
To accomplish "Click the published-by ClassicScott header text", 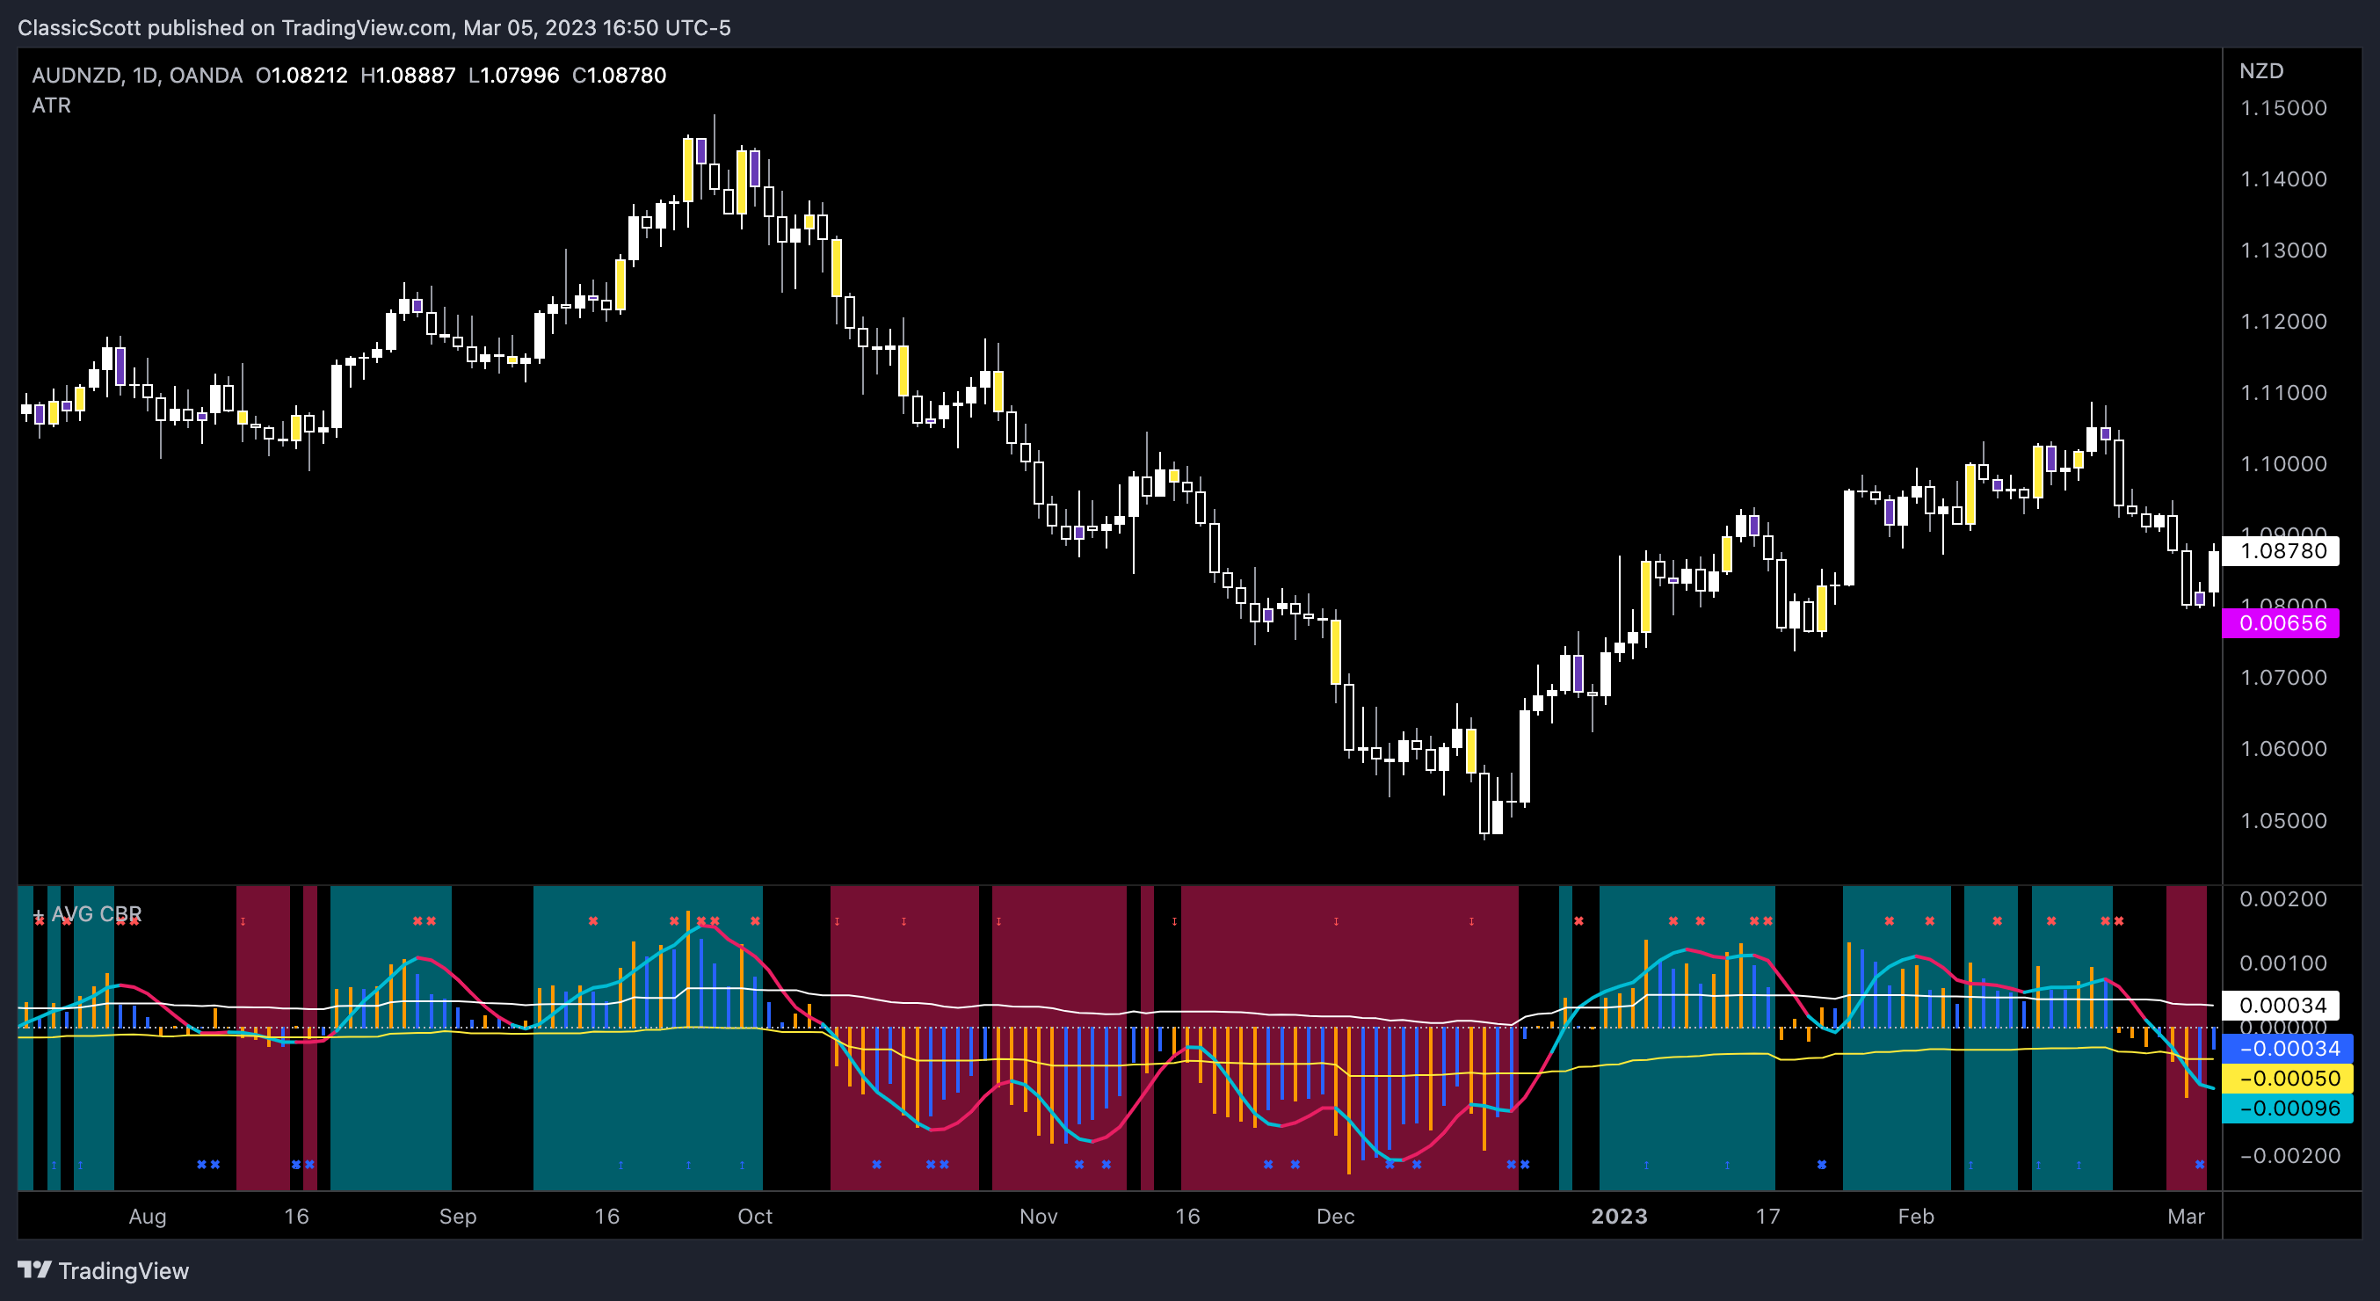I will point(374,28).
